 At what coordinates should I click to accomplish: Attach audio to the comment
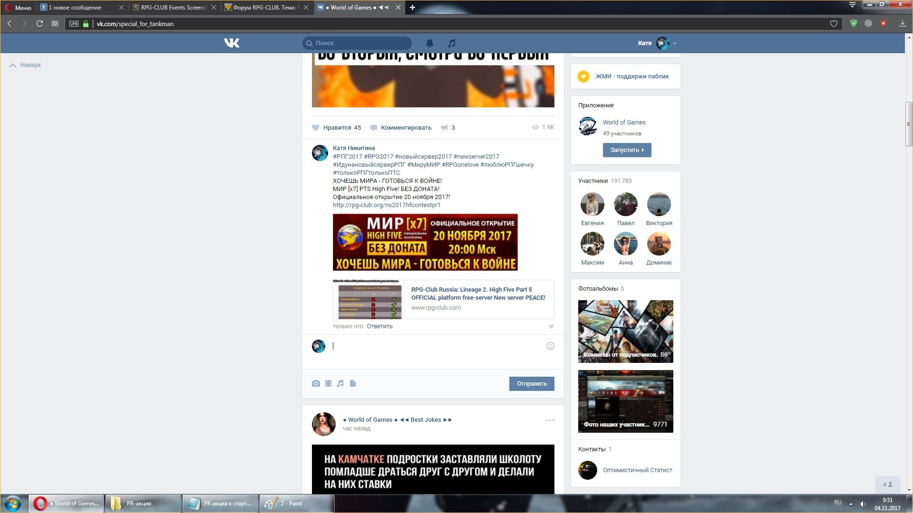[x=340, y=383]
